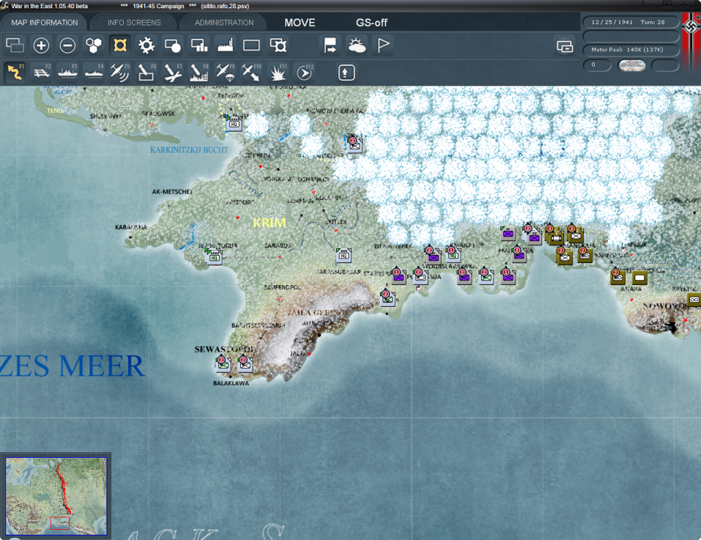Screen dimensions: 701x540
Task: Click the overlapping rectangles icon in toolbar
Action: coord(15,45)
